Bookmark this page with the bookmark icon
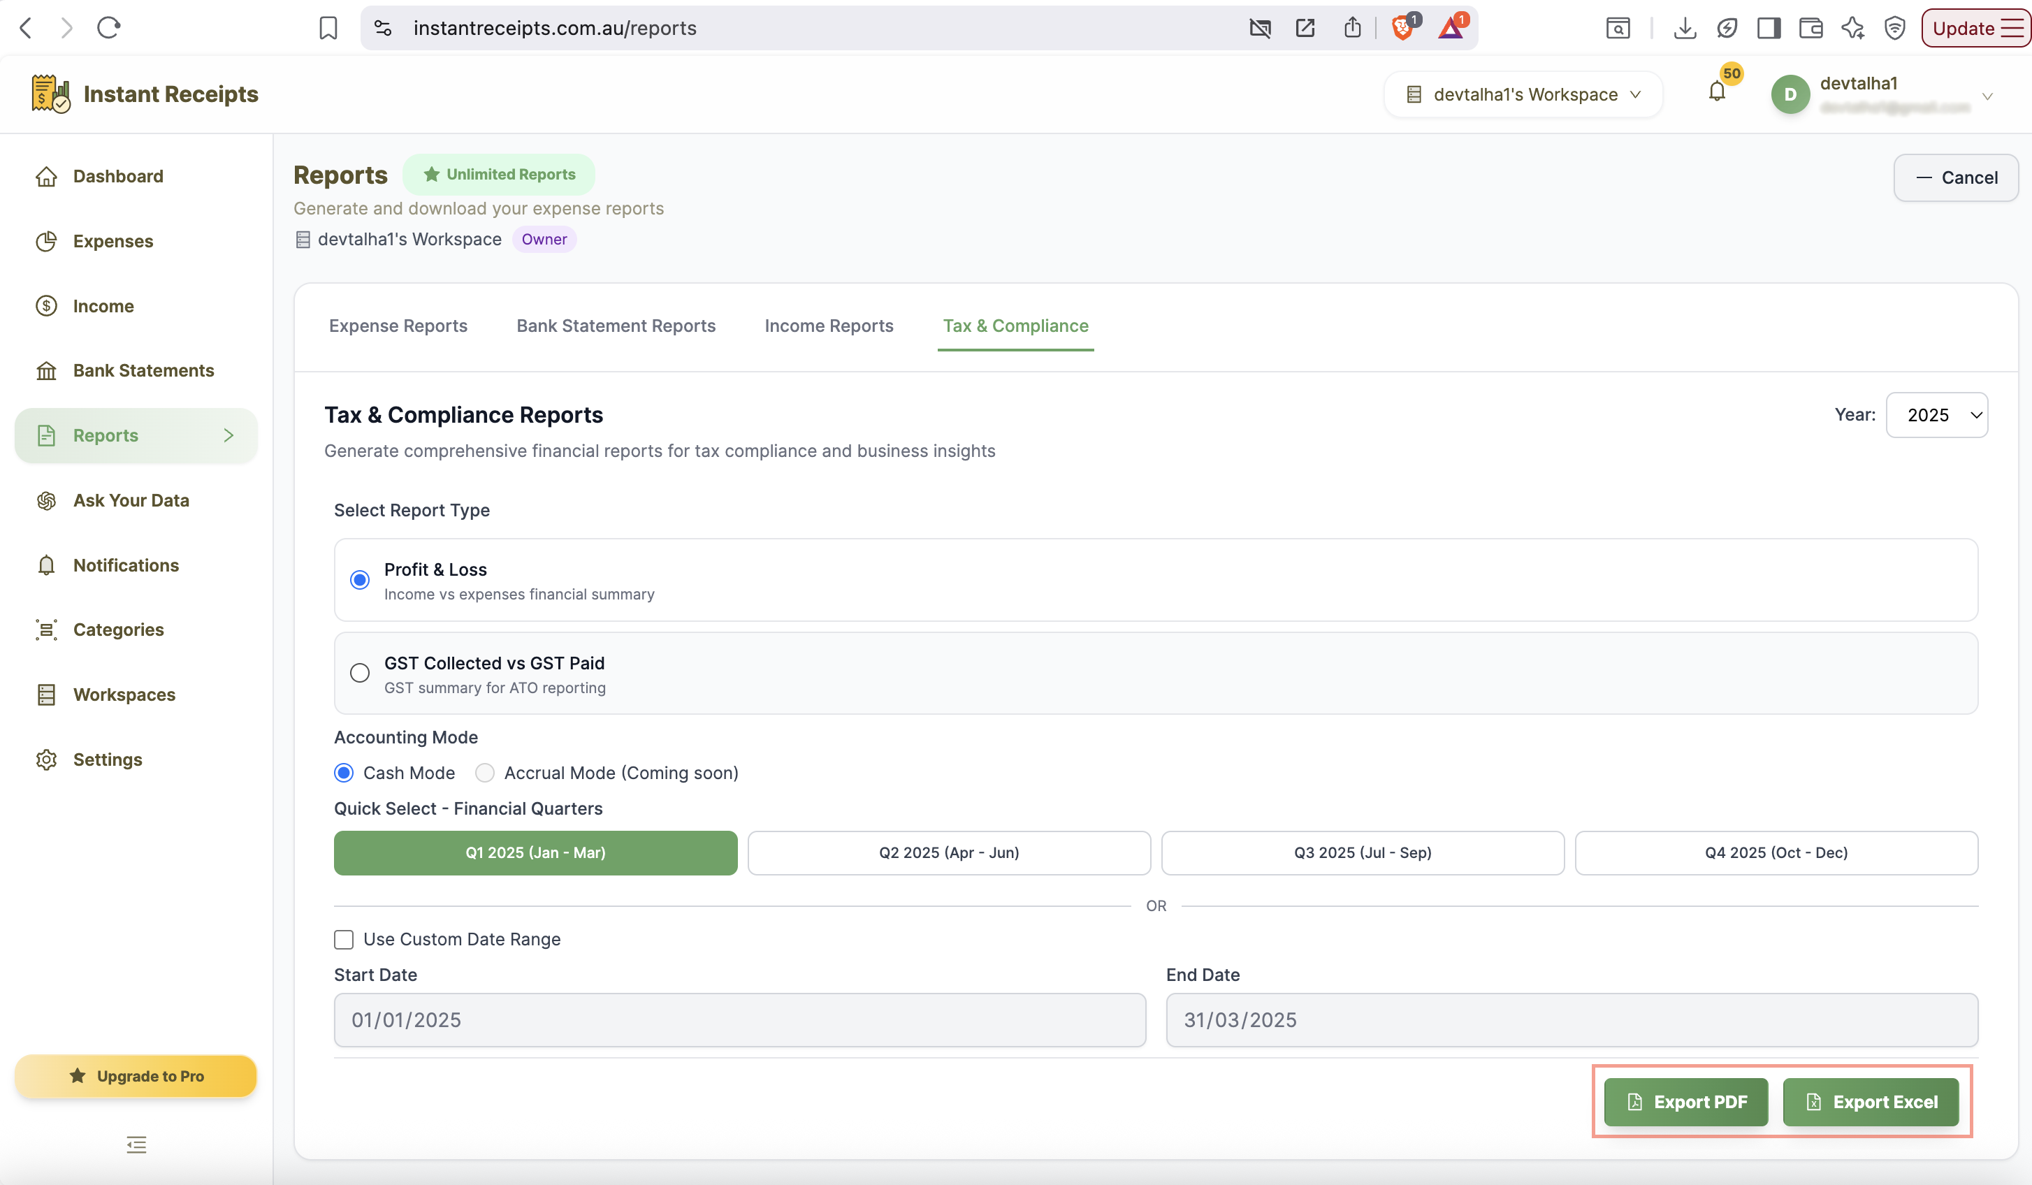Screen dimensions: 2032x1185 coord(328,28)
